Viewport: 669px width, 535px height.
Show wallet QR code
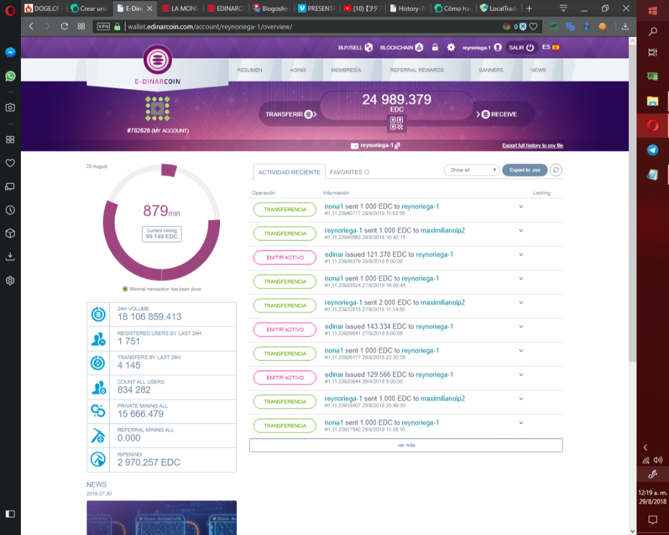point(397,124)
